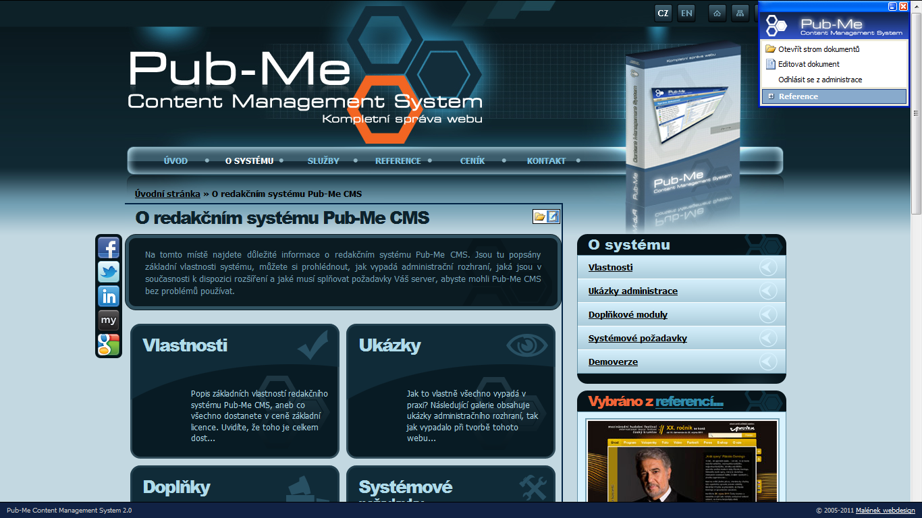This screenshot has width=922, height=518.
Task: Open Vlastnosti link in sidebar
Action: point(610,267)
